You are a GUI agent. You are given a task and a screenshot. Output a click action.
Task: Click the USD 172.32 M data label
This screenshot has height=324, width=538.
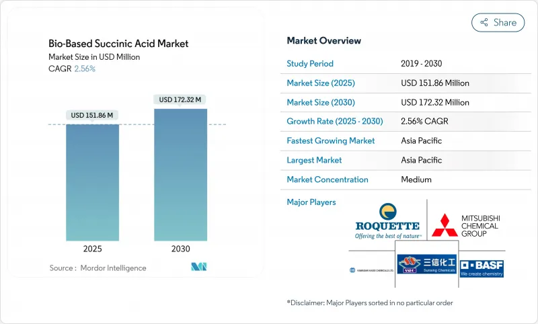180,99
